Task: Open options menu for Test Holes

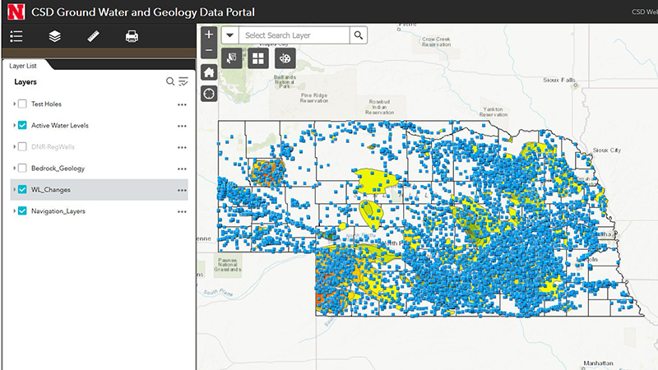Action: tap(182, 104)
